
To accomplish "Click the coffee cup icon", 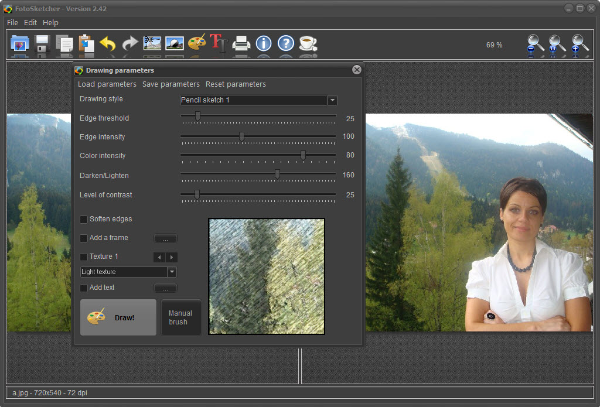I will (x=308, y=44).
